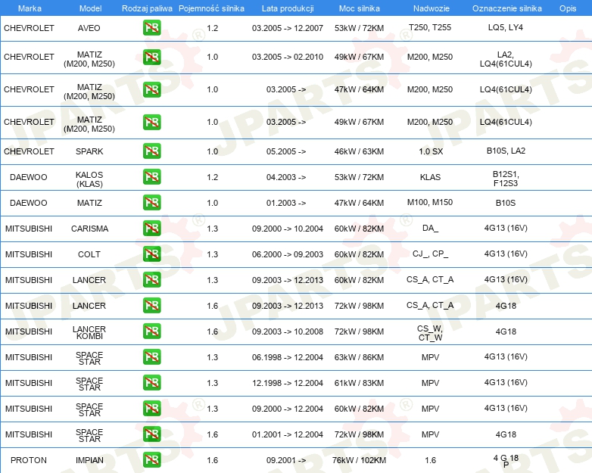Click the date 05.2005 -> in Spark row
The width and height of the screenshot is (592, 473).
click(286, 151)
